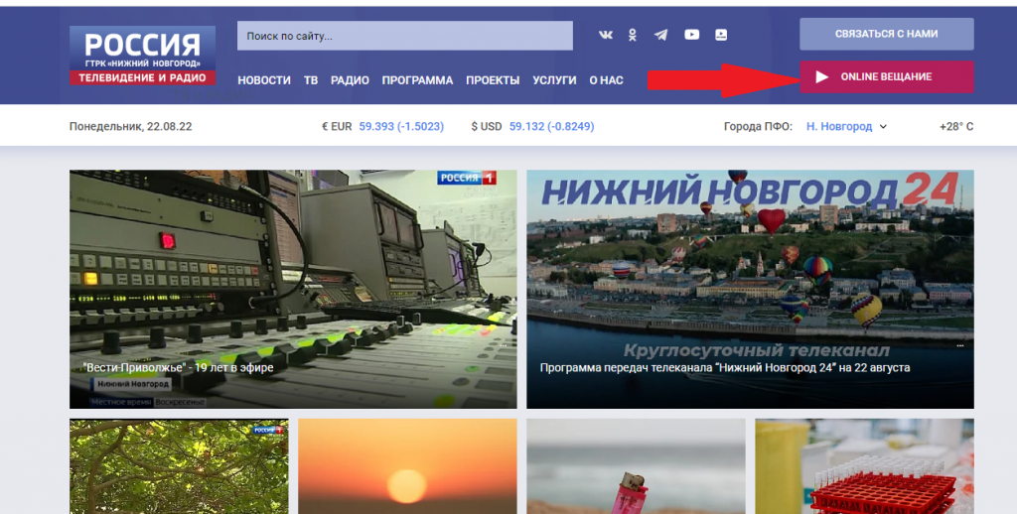
Task: Open the Telegram channel icon
Action: 660,35
